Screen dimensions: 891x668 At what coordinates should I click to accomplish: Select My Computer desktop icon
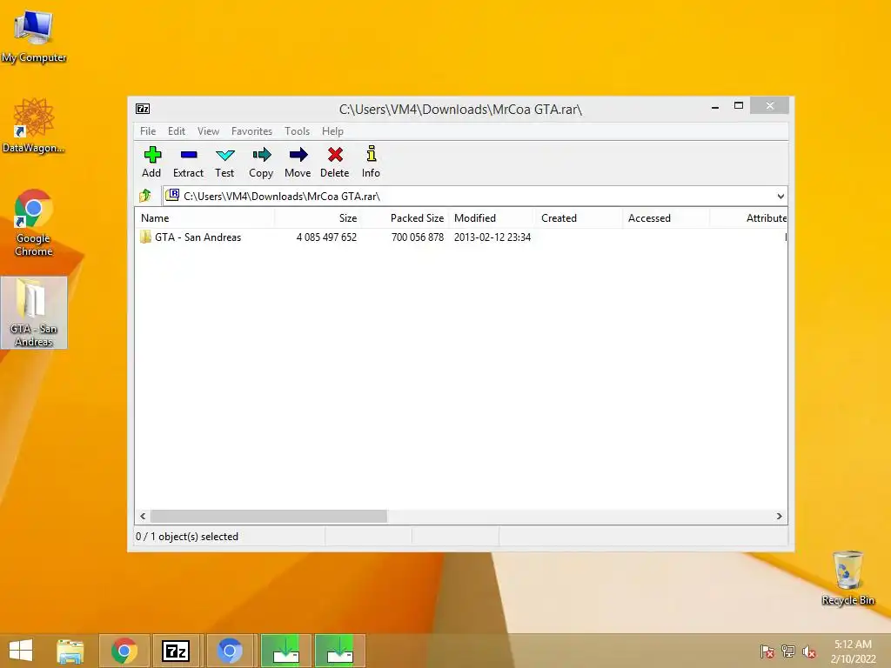pyautogui.click(x=34, y=37)
